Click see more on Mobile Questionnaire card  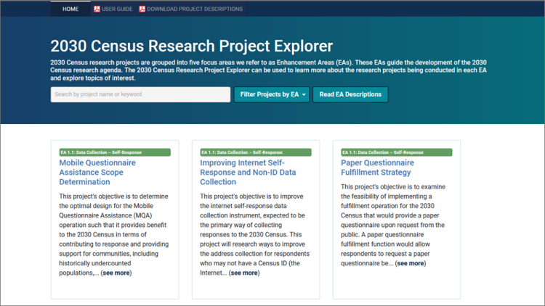116,273
